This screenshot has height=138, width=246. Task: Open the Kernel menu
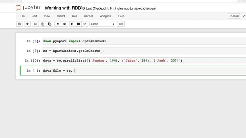tap(88, 16)
